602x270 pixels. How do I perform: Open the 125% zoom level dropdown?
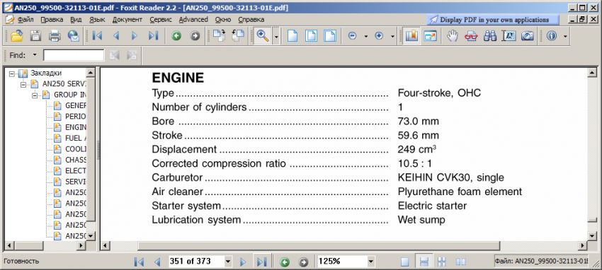tap(370, 262)
